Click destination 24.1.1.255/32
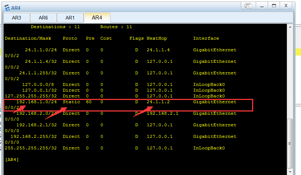 click(38, 73)
